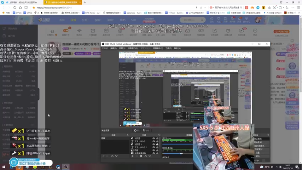Pop out the OBS Scenes dock with its header icon
302x170 pixels.
[x=128, y=135]
